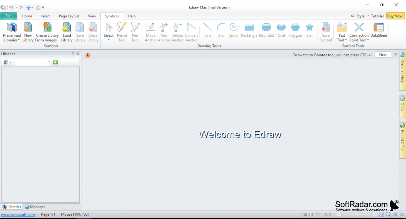Close the Libraries panel
Image resolution: width=406 pixels, height=219 pixels.
(x=78, y=54)
